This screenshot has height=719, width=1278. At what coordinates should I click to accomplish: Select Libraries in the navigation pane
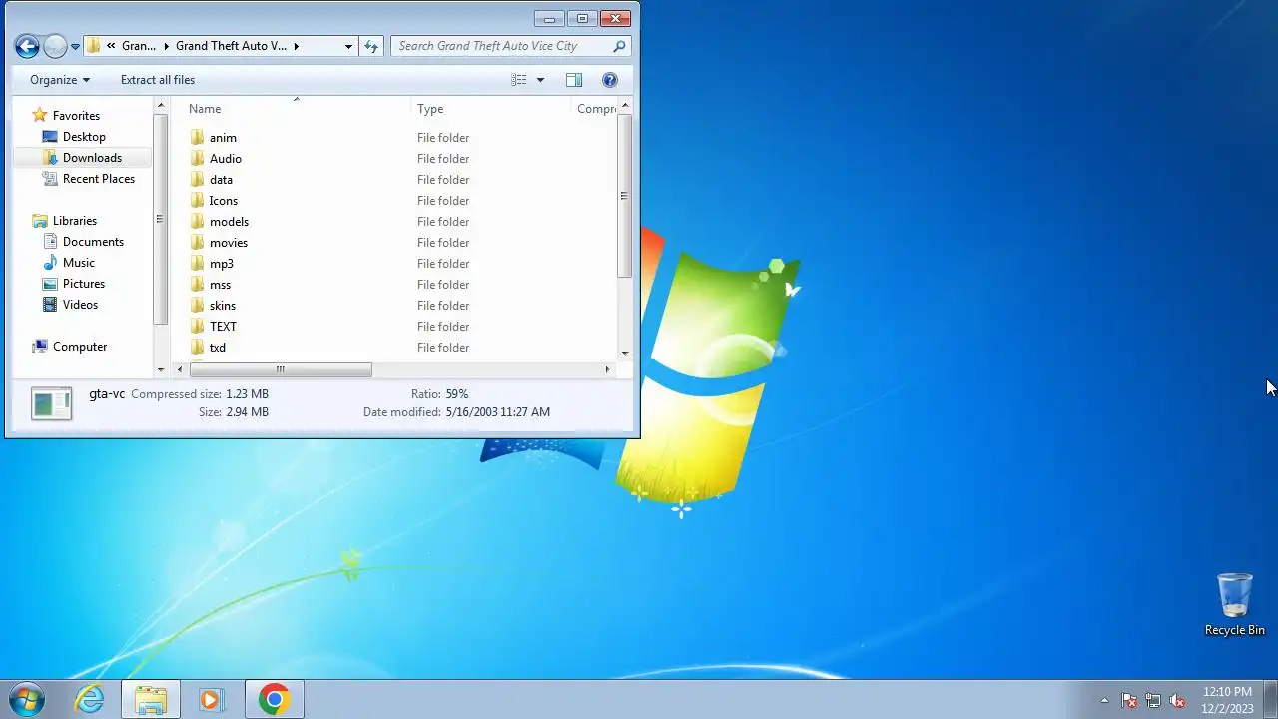tap(75, 221)
